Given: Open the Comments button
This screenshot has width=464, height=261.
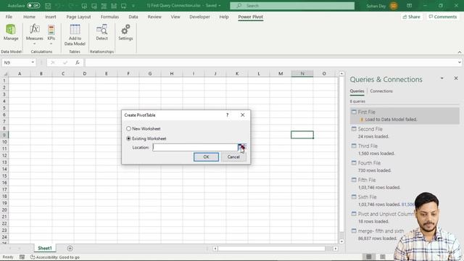Looking at the screenshot, I should click(x=443, y=17).
